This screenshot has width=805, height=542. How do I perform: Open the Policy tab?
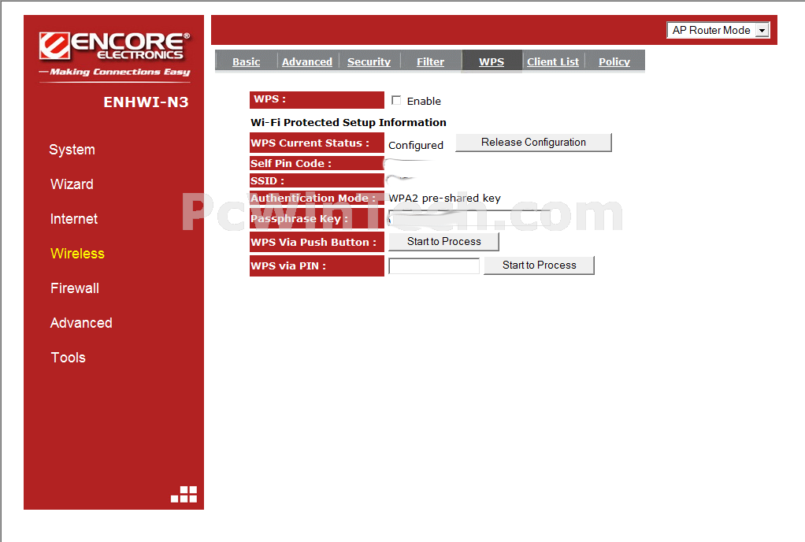coord(614,61)
